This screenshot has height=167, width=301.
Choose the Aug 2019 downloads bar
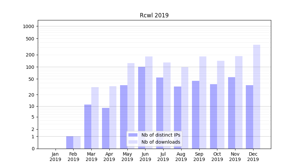[185, 100]
